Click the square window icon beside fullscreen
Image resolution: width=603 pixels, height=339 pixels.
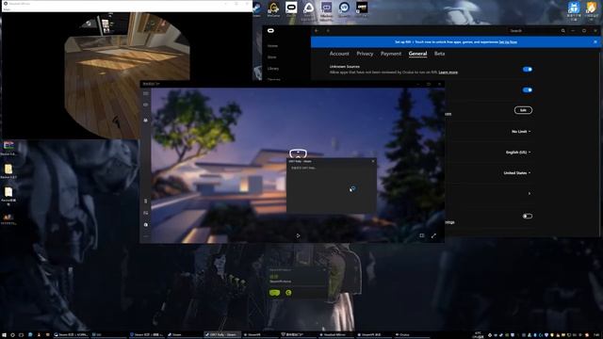pyautogui.click(x=422, y=235)
